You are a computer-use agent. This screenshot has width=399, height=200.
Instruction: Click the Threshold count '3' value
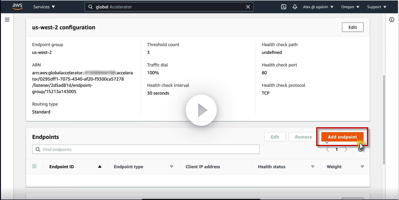(148, 52)
